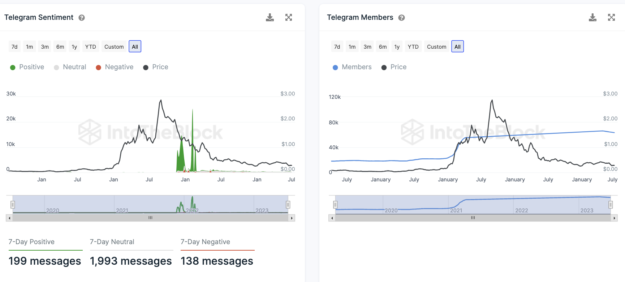The height and width of the screenshot is (282, 625).
Task: Click 2021 label in members navigator
Action: click(456, 211)
